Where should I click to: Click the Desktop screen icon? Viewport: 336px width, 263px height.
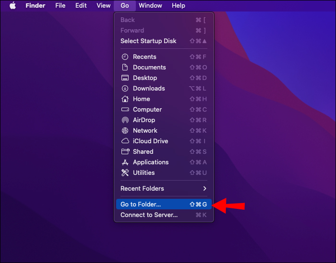pyautogui.click(x=125, y=78)
